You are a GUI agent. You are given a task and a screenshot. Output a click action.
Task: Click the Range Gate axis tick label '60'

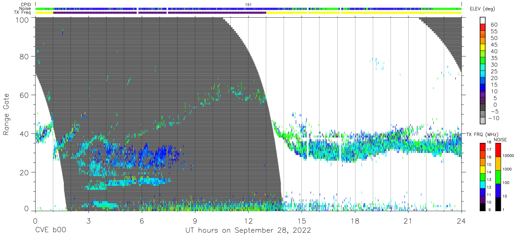coord(24,95)
